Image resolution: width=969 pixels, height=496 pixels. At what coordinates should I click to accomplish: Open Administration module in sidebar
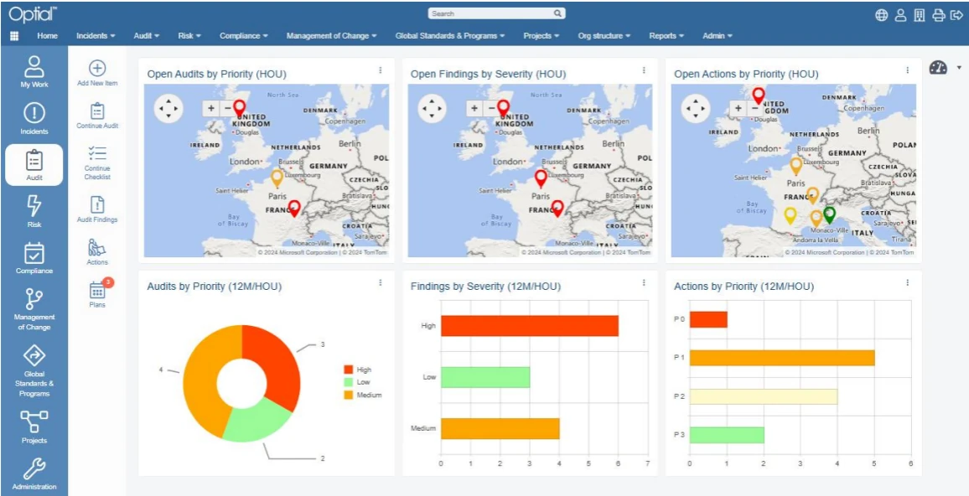(34, 473)
